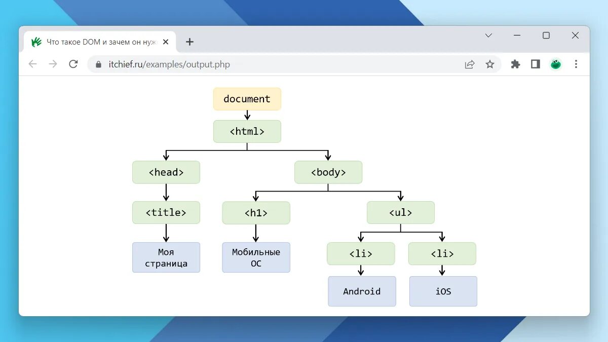Viewport: 608px width, 342px height.
Task: Go forward using the forward arrow
Action: click(53, 64)
